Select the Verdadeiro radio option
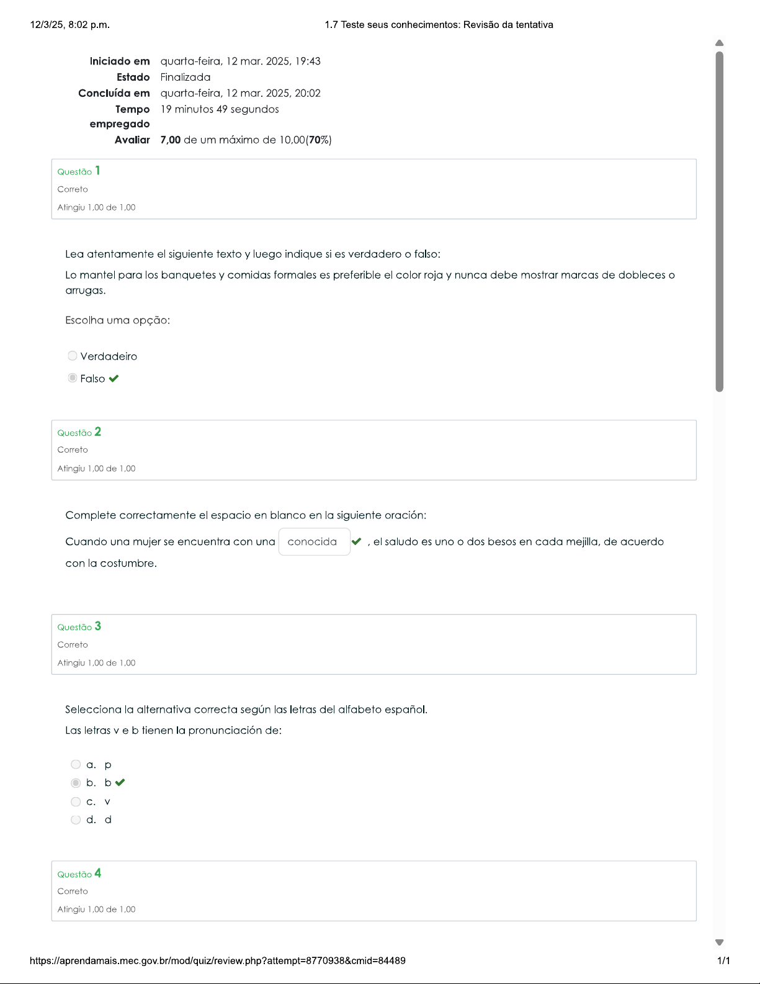This screenshot has height=984, width=760. pyautogui.click(x=73, y=356)
